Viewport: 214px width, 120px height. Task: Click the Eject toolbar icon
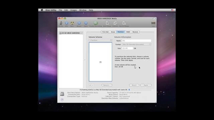pos(86,23)
